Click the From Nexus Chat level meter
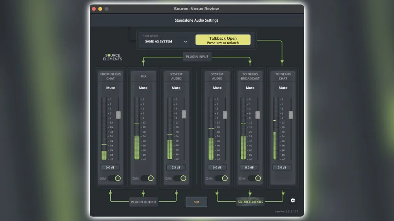Screen dimensions: 394x221 point(104,129)
